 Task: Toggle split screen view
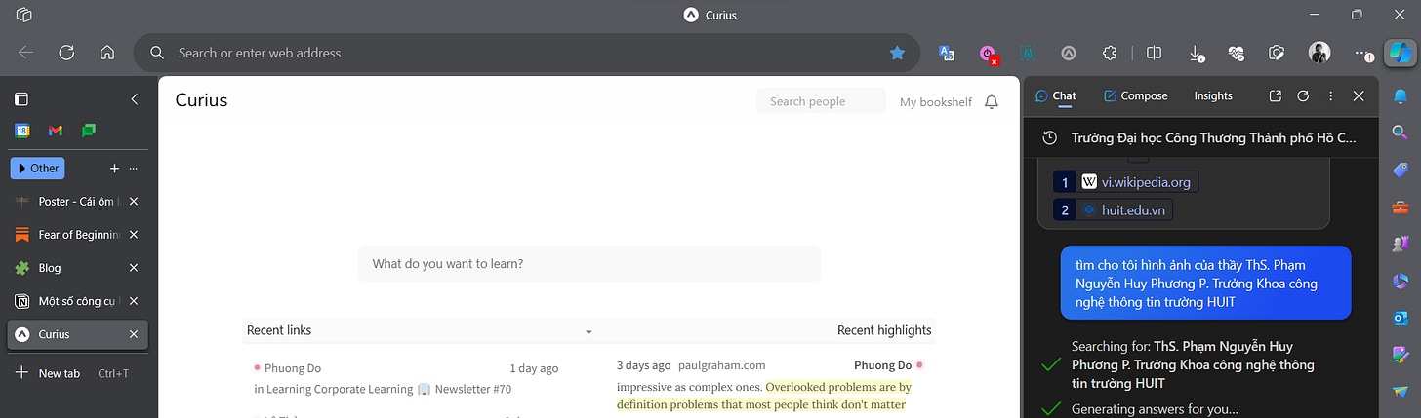pos(1154,53)
